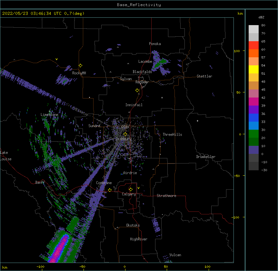The width and height of the screenshot is (278, 271).
Task: Click the 45 value on dBZ legend
Action: 263,90
